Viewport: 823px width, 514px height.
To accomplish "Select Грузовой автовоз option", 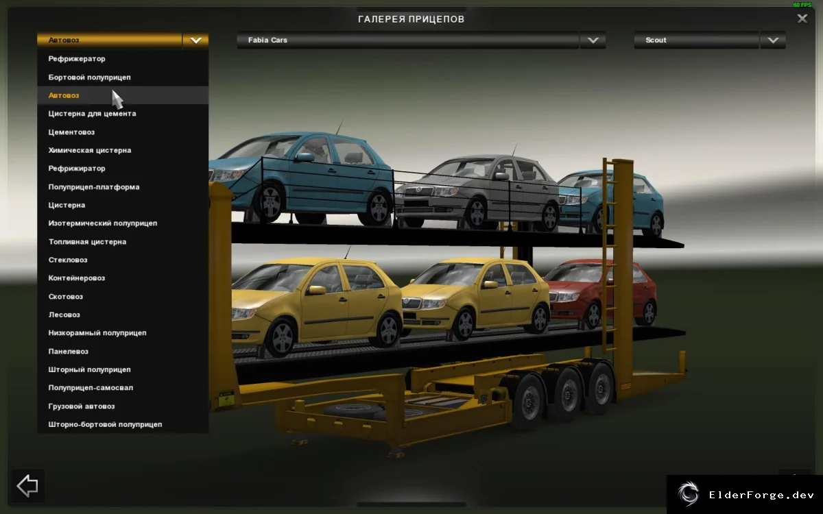I will coord(123,406).
